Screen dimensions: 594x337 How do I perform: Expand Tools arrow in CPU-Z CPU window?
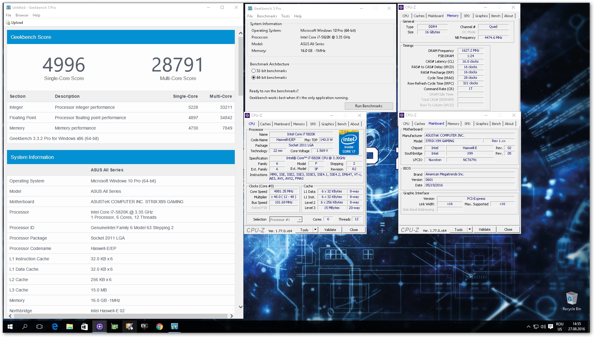[x=315, y=230]
